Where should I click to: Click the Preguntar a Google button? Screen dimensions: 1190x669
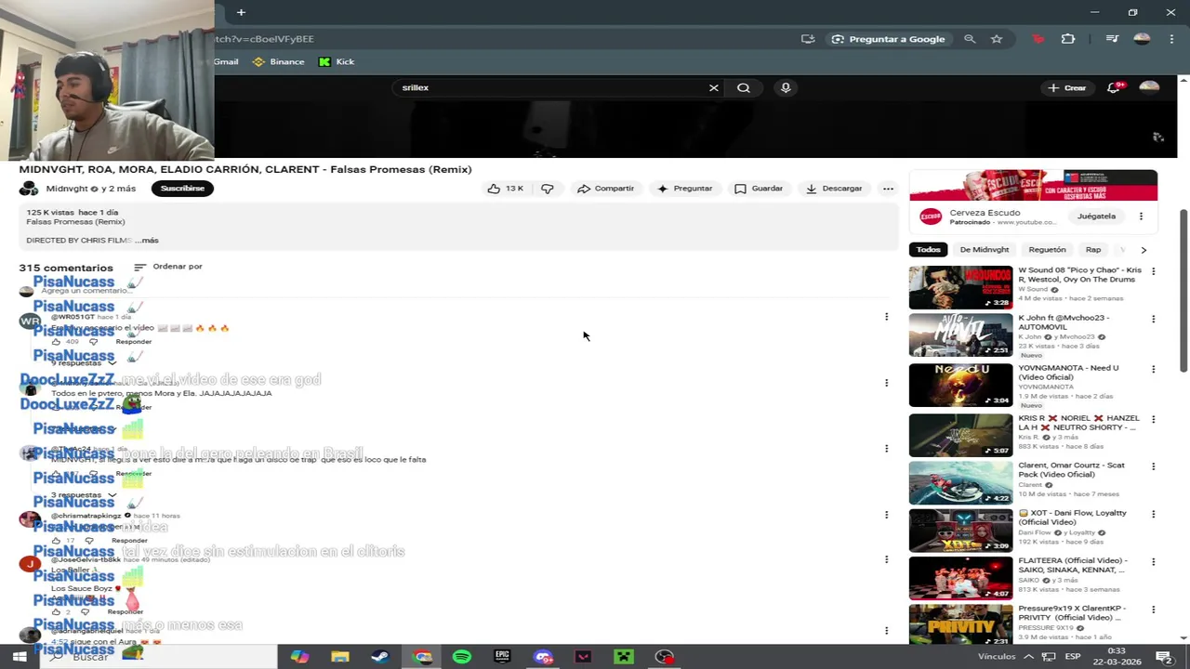pyautogui.click(x=889, y=39)
